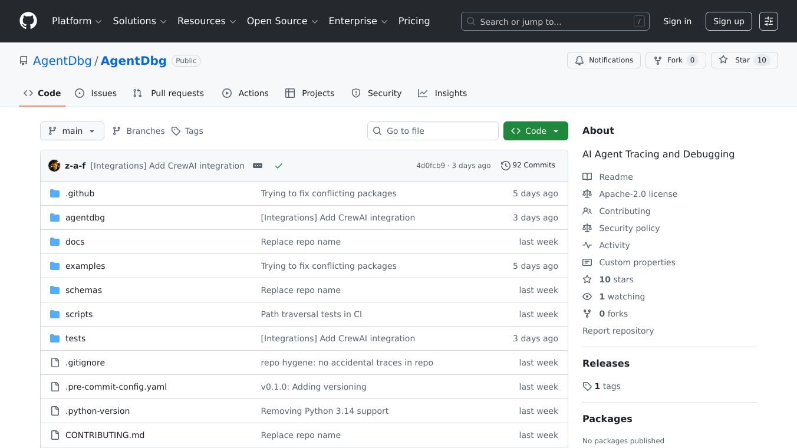This screenshot has height=448, width=797.
Task: Open the Apache-2.0 license link
Action: [x=638, y=194]
